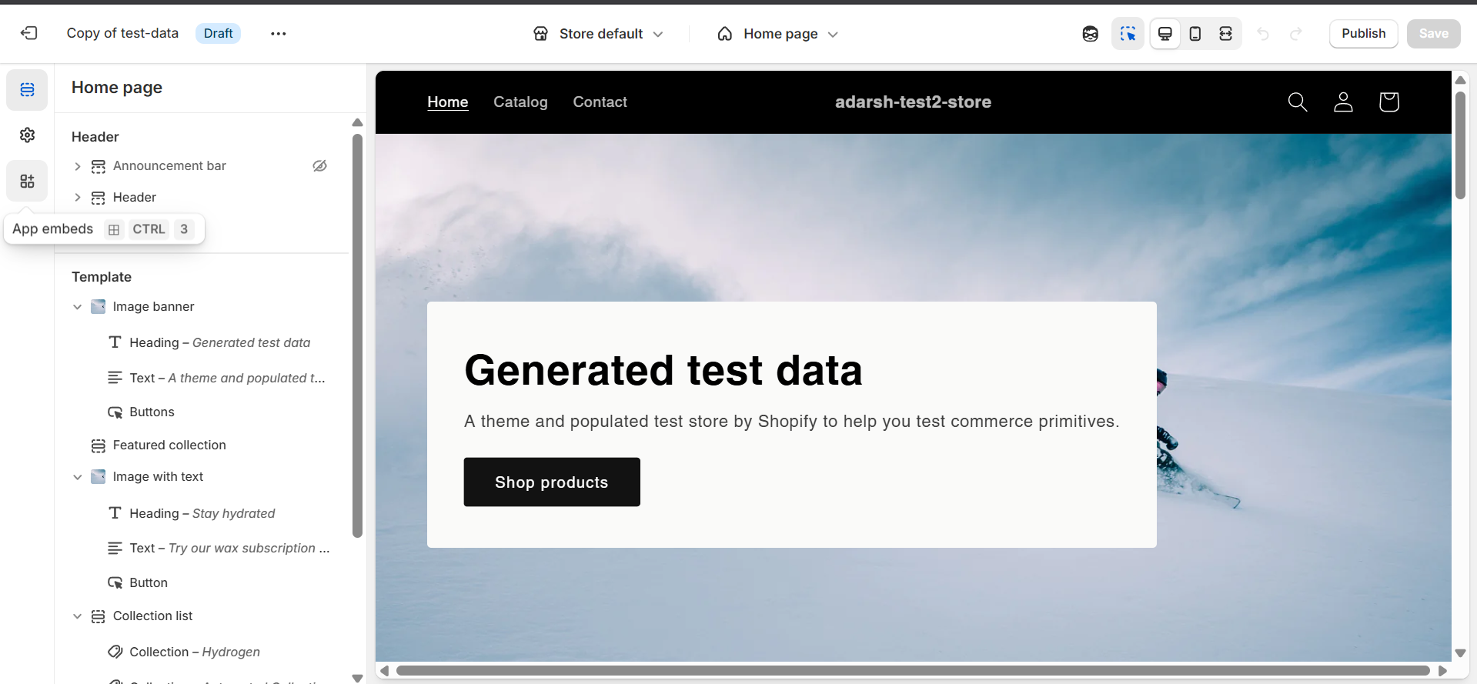This screenshot has height=684, width=1477.
Task: Click the store icon beside Store default
Action: [541, 34]
